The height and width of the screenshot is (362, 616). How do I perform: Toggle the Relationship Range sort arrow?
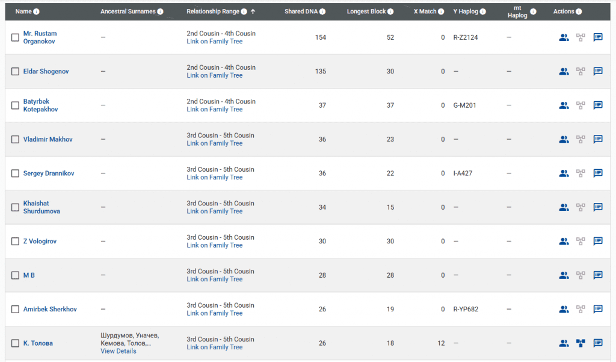point(253,11)
